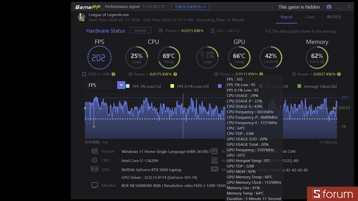This screenshot has height=201, width=358.
Task: Open the FPS metric dropdown
Action: pos(121,85)
